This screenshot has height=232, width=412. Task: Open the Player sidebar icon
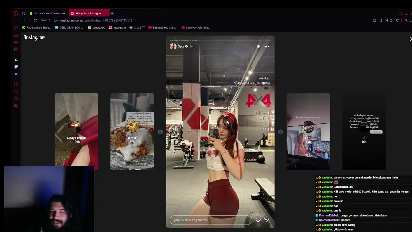[16, 85]
